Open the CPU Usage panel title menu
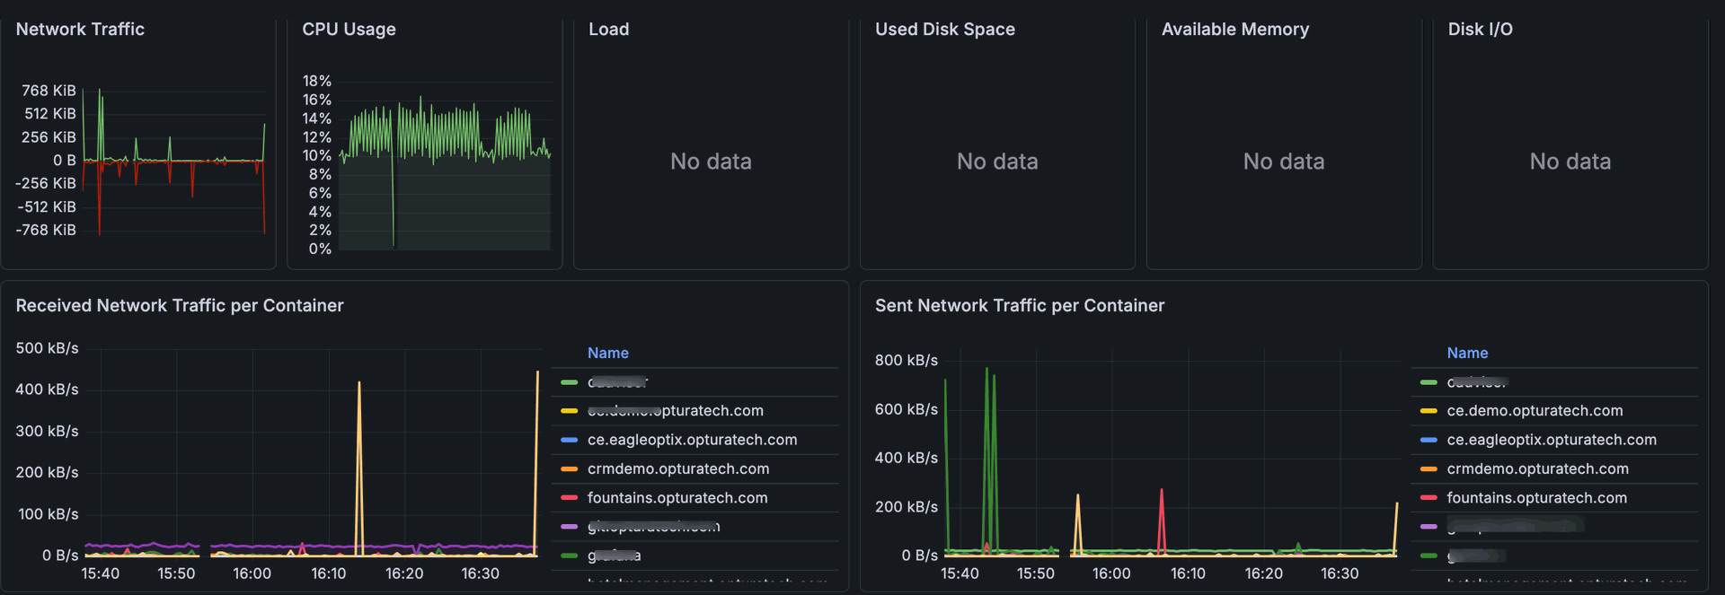The image size is (1725, 595). [x=349, y=30]
